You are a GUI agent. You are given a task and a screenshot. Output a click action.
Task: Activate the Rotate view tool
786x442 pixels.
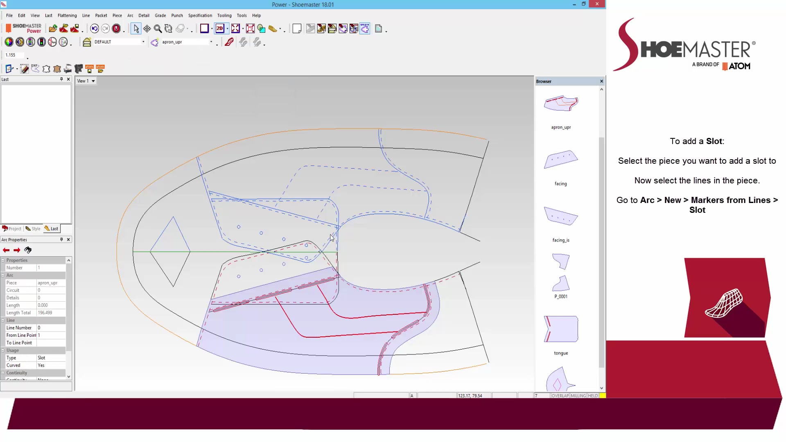[x=168, y=29]
